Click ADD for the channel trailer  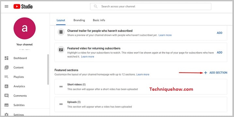coord(220,33)
